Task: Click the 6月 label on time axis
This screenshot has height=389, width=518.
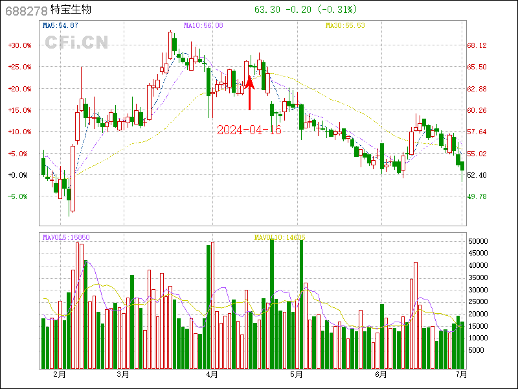Action: click(x=381, y=374)
